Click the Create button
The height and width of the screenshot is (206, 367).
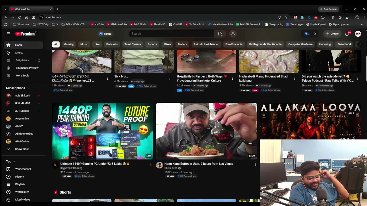(x=332, y=34)
